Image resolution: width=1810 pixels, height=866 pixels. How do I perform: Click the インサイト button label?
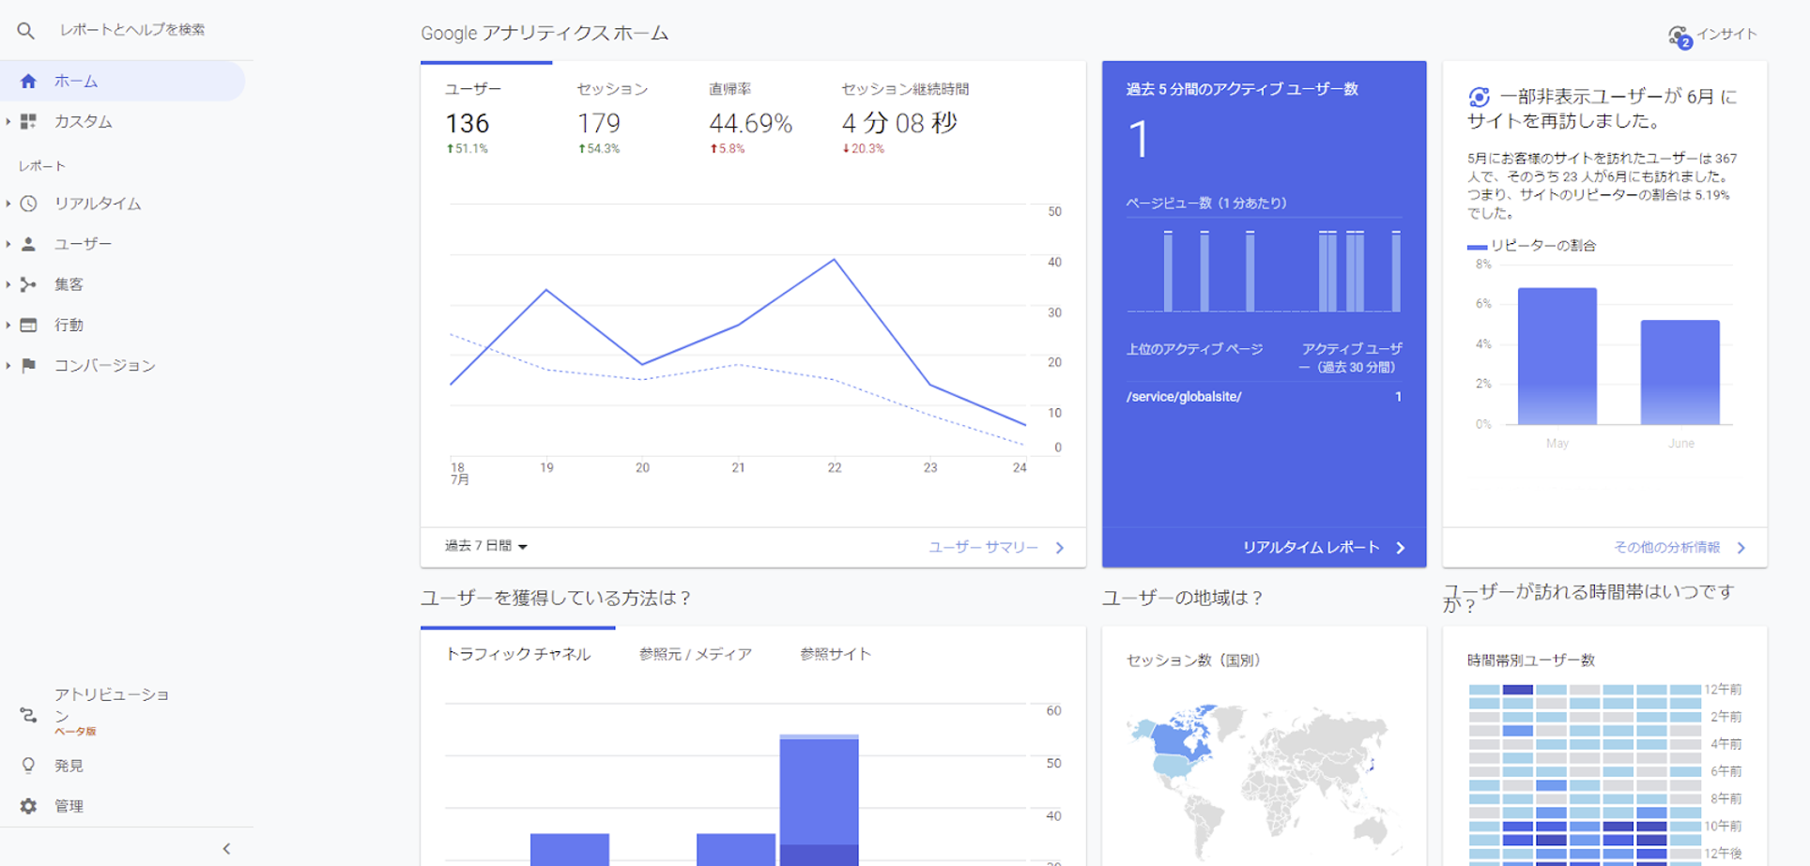coord(1726,35)
